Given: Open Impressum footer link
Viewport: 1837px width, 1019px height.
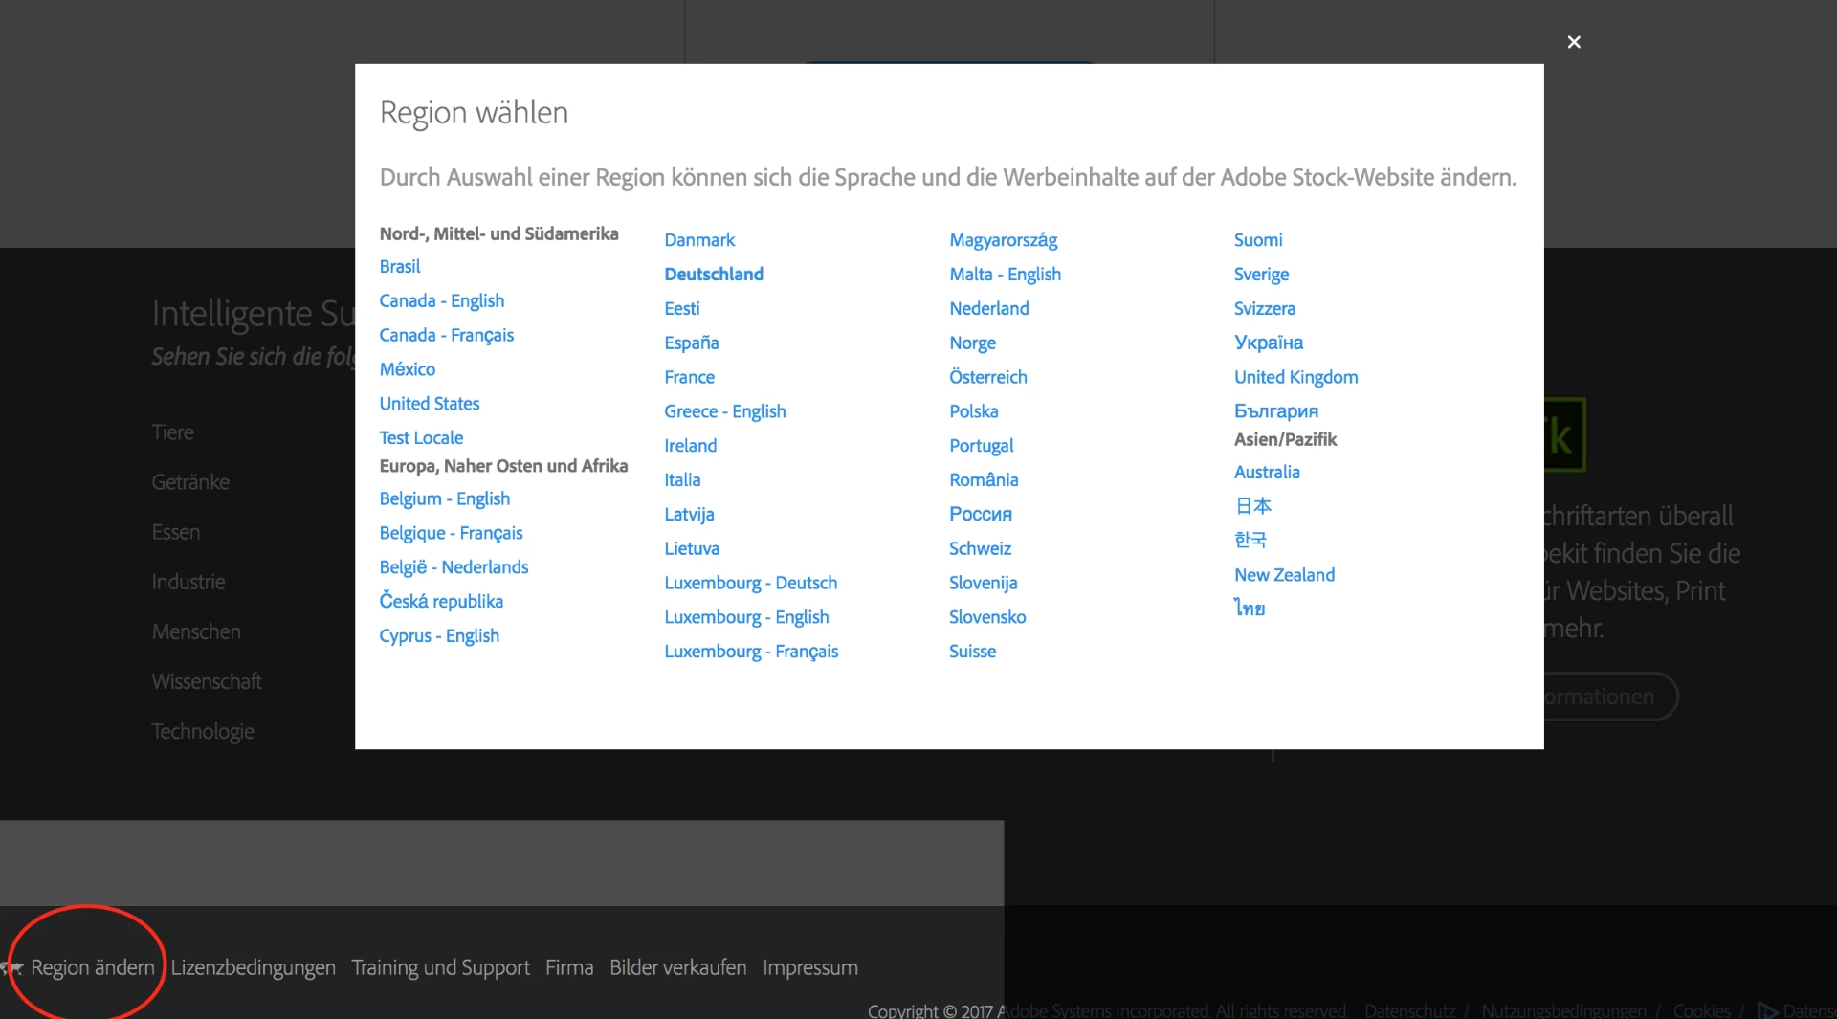Looking at the screenshot, I should [810, 968].
